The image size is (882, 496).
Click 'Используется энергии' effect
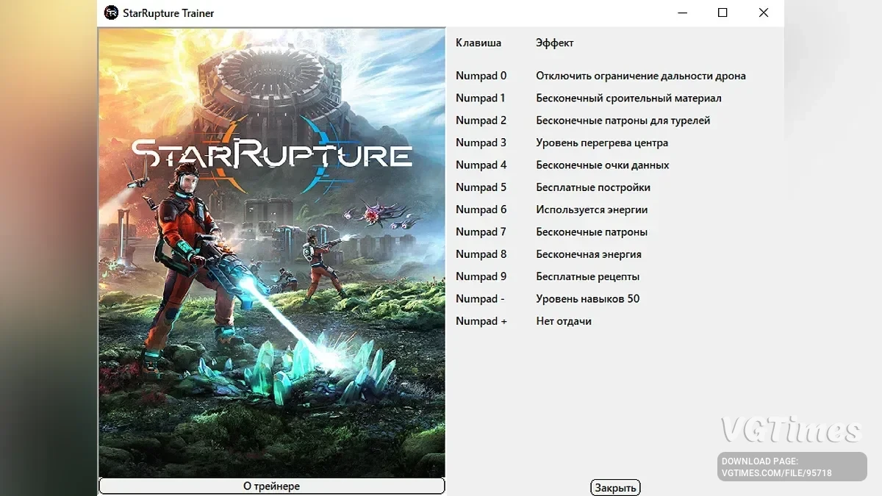pos(592,209)
